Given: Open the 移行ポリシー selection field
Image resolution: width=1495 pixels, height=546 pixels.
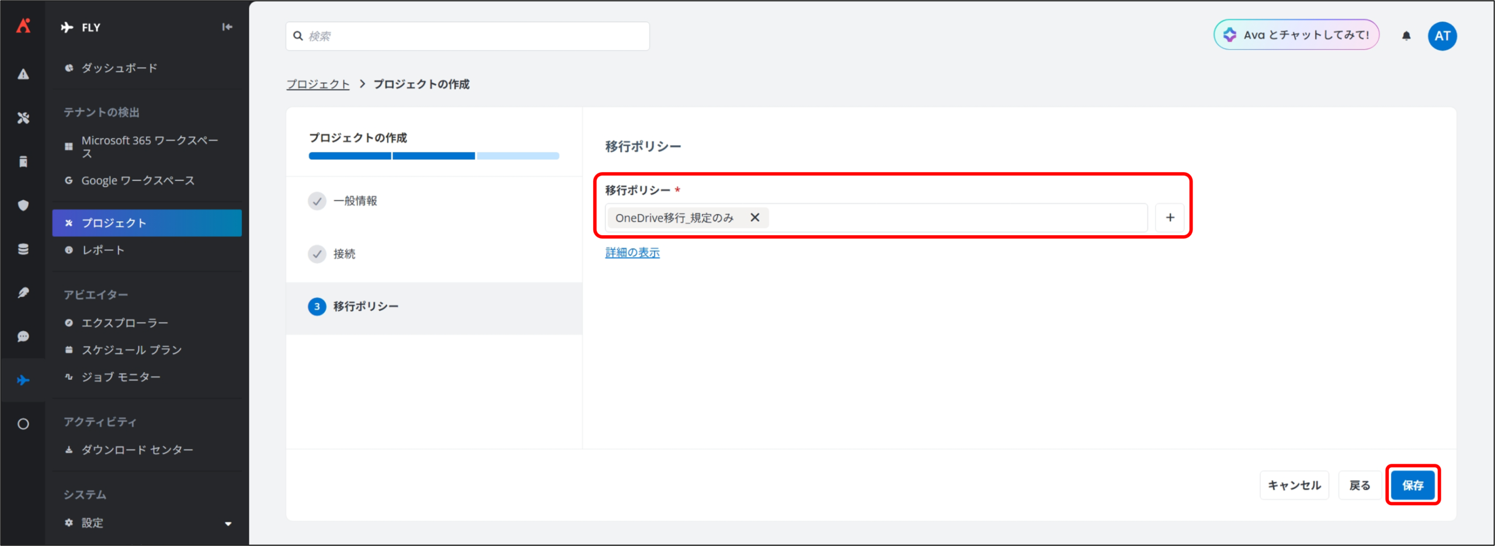Looking at the screenshot, I should coord(958,218).
